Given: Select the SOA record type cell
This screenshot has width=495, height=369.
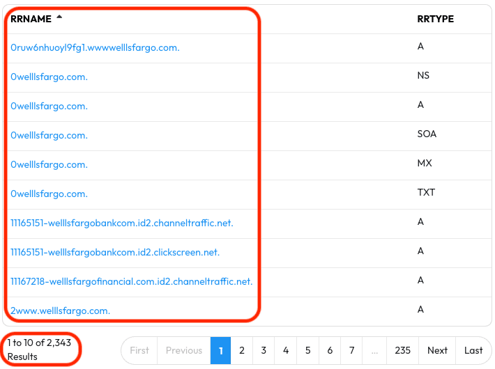Looking at the screenshot, I should pos(427,134).
